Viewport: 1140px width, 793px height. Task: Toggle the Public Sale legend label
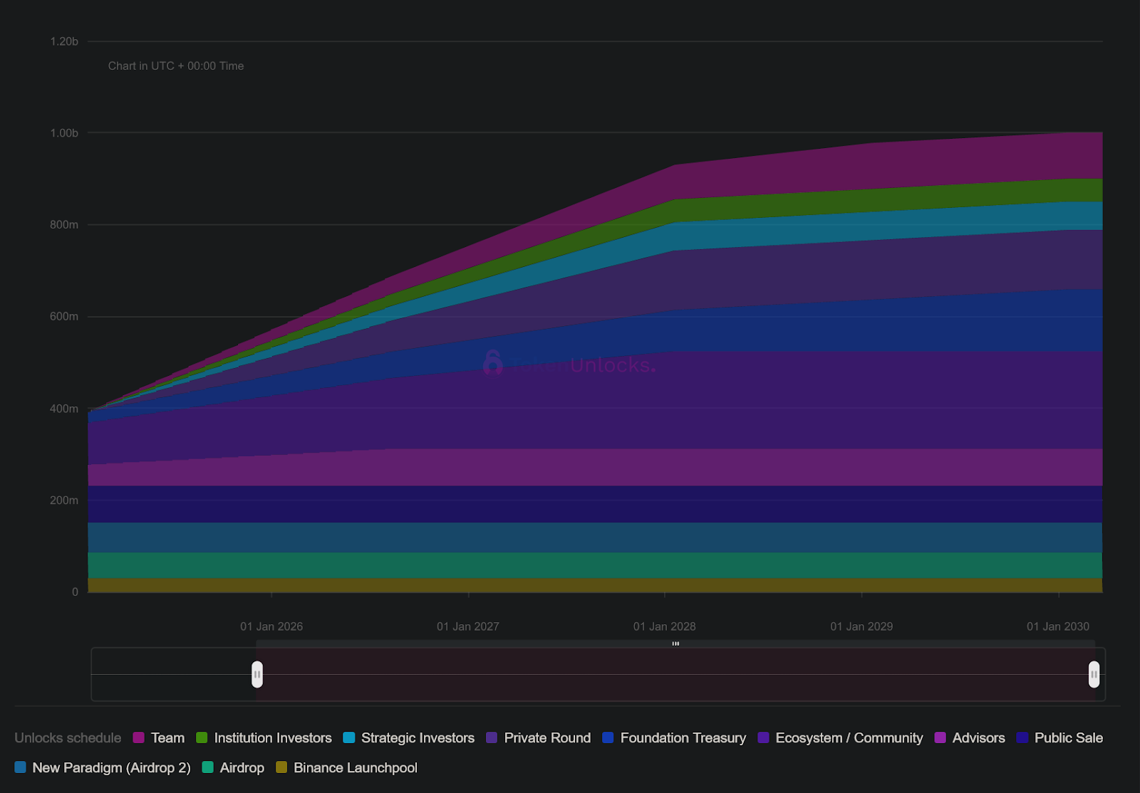point(1069,738)
